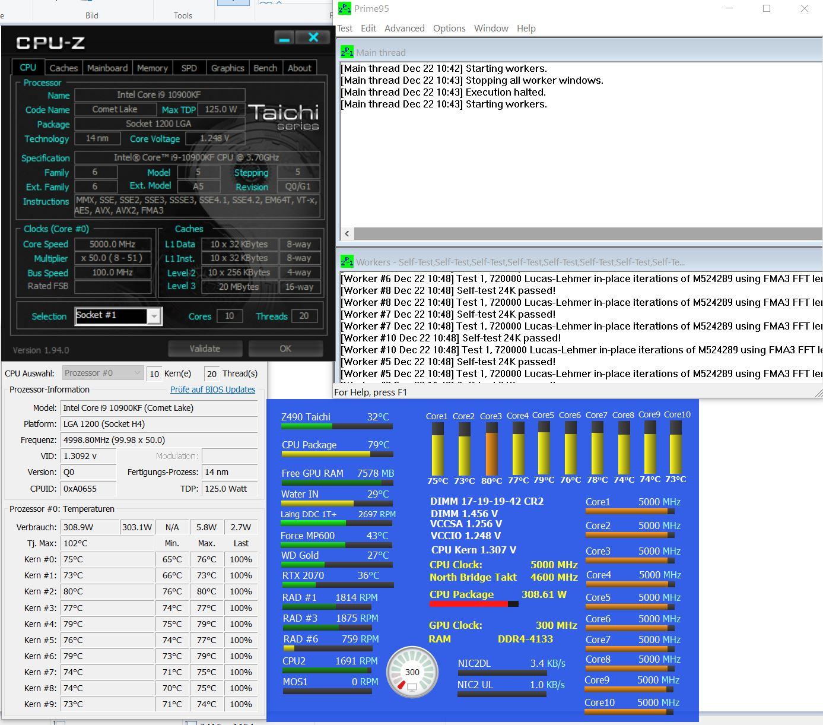Click the Model field in Core Temp
The width and height of the screenshot is (823, 725).
coord(160,408)
